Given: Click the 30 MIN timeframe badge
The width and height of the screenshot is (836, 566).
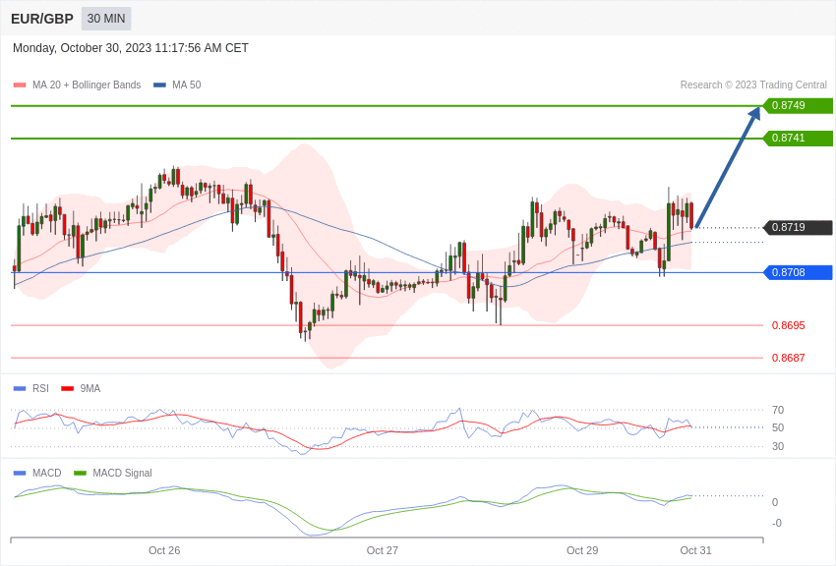Looking at the screenshot, I should coord(106,19).
